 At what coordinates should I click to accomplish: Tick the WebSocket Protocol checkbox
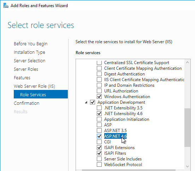[99, 165]
